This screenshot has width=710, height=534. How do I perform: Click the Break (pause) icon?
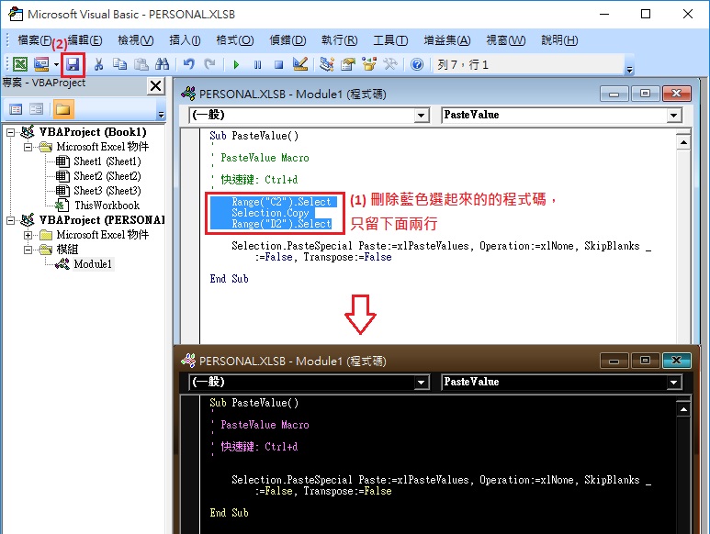point(258,64)
